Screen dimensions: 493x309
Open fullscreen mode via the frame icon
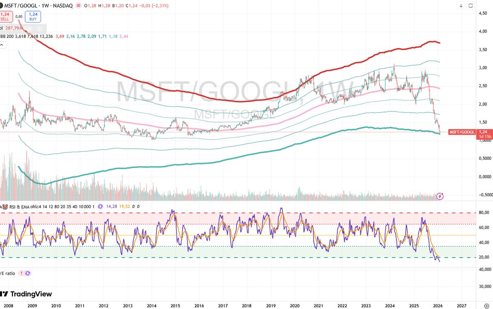[x=471, y=6]
